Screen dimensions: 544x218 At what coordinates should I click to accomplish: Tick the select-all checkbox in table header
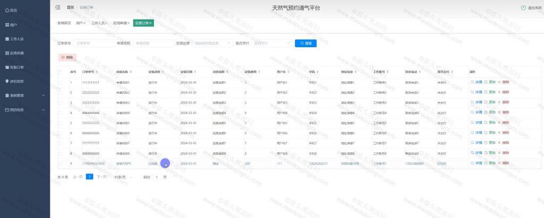pyautogui.click(x=60, y=72)
